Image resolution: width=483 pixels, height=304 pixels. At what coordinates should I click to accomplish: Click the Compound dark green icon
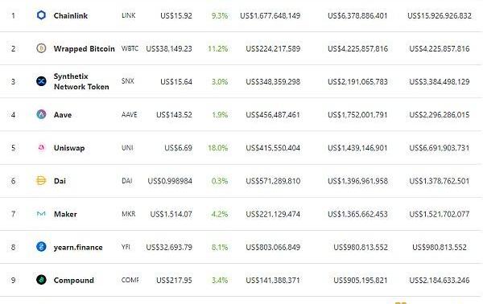41,280
